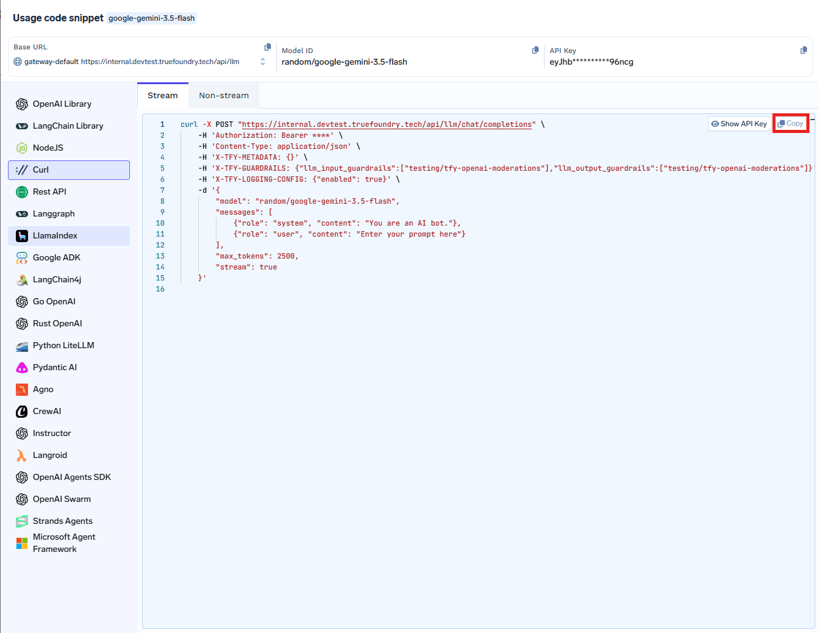Click the Authorization Bearer header line
This screenshot has width=819, height=633.
pyautogui.click(x=270, y=135)
